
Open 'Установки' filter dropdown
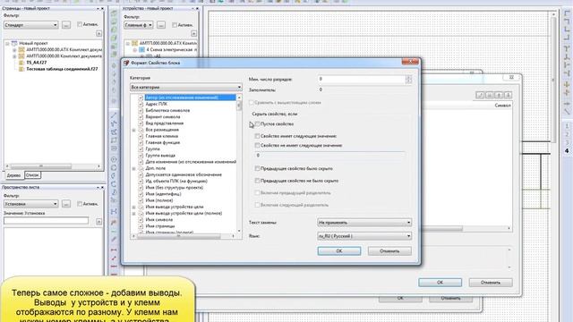coord(31,204)
